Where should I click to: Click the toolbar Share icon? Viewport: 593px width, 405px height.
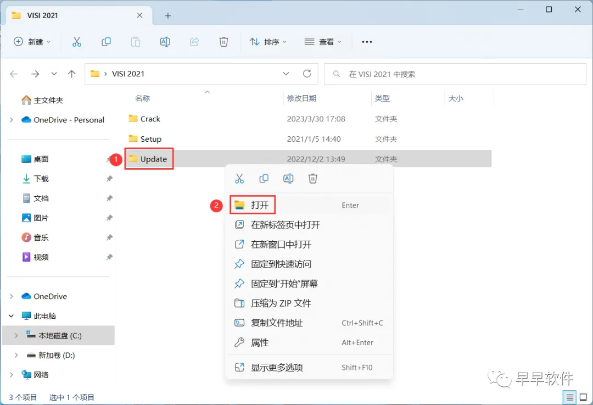coord(194,42)
